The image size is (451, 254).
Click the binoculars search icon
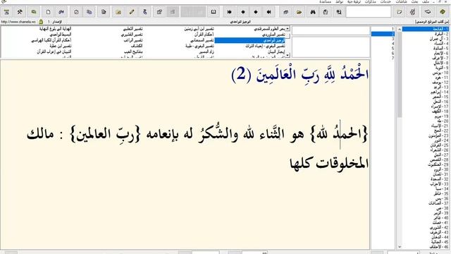[x=313, y=12]
